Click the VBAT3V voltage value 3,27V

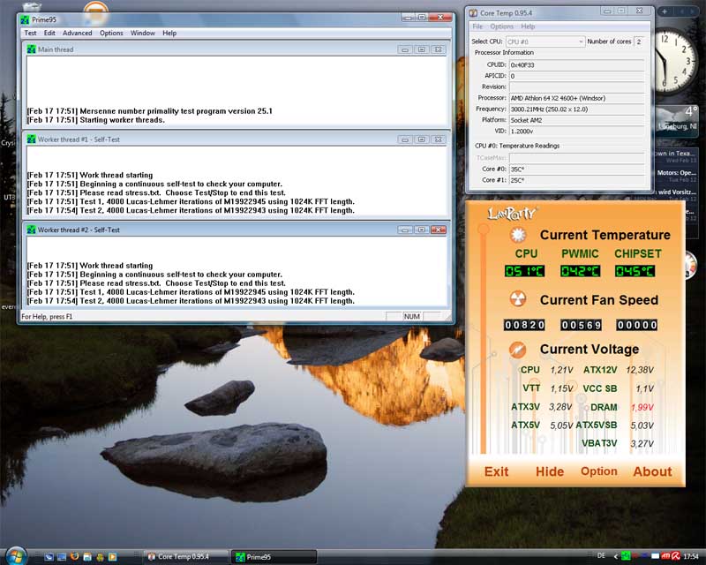point(642,444)
